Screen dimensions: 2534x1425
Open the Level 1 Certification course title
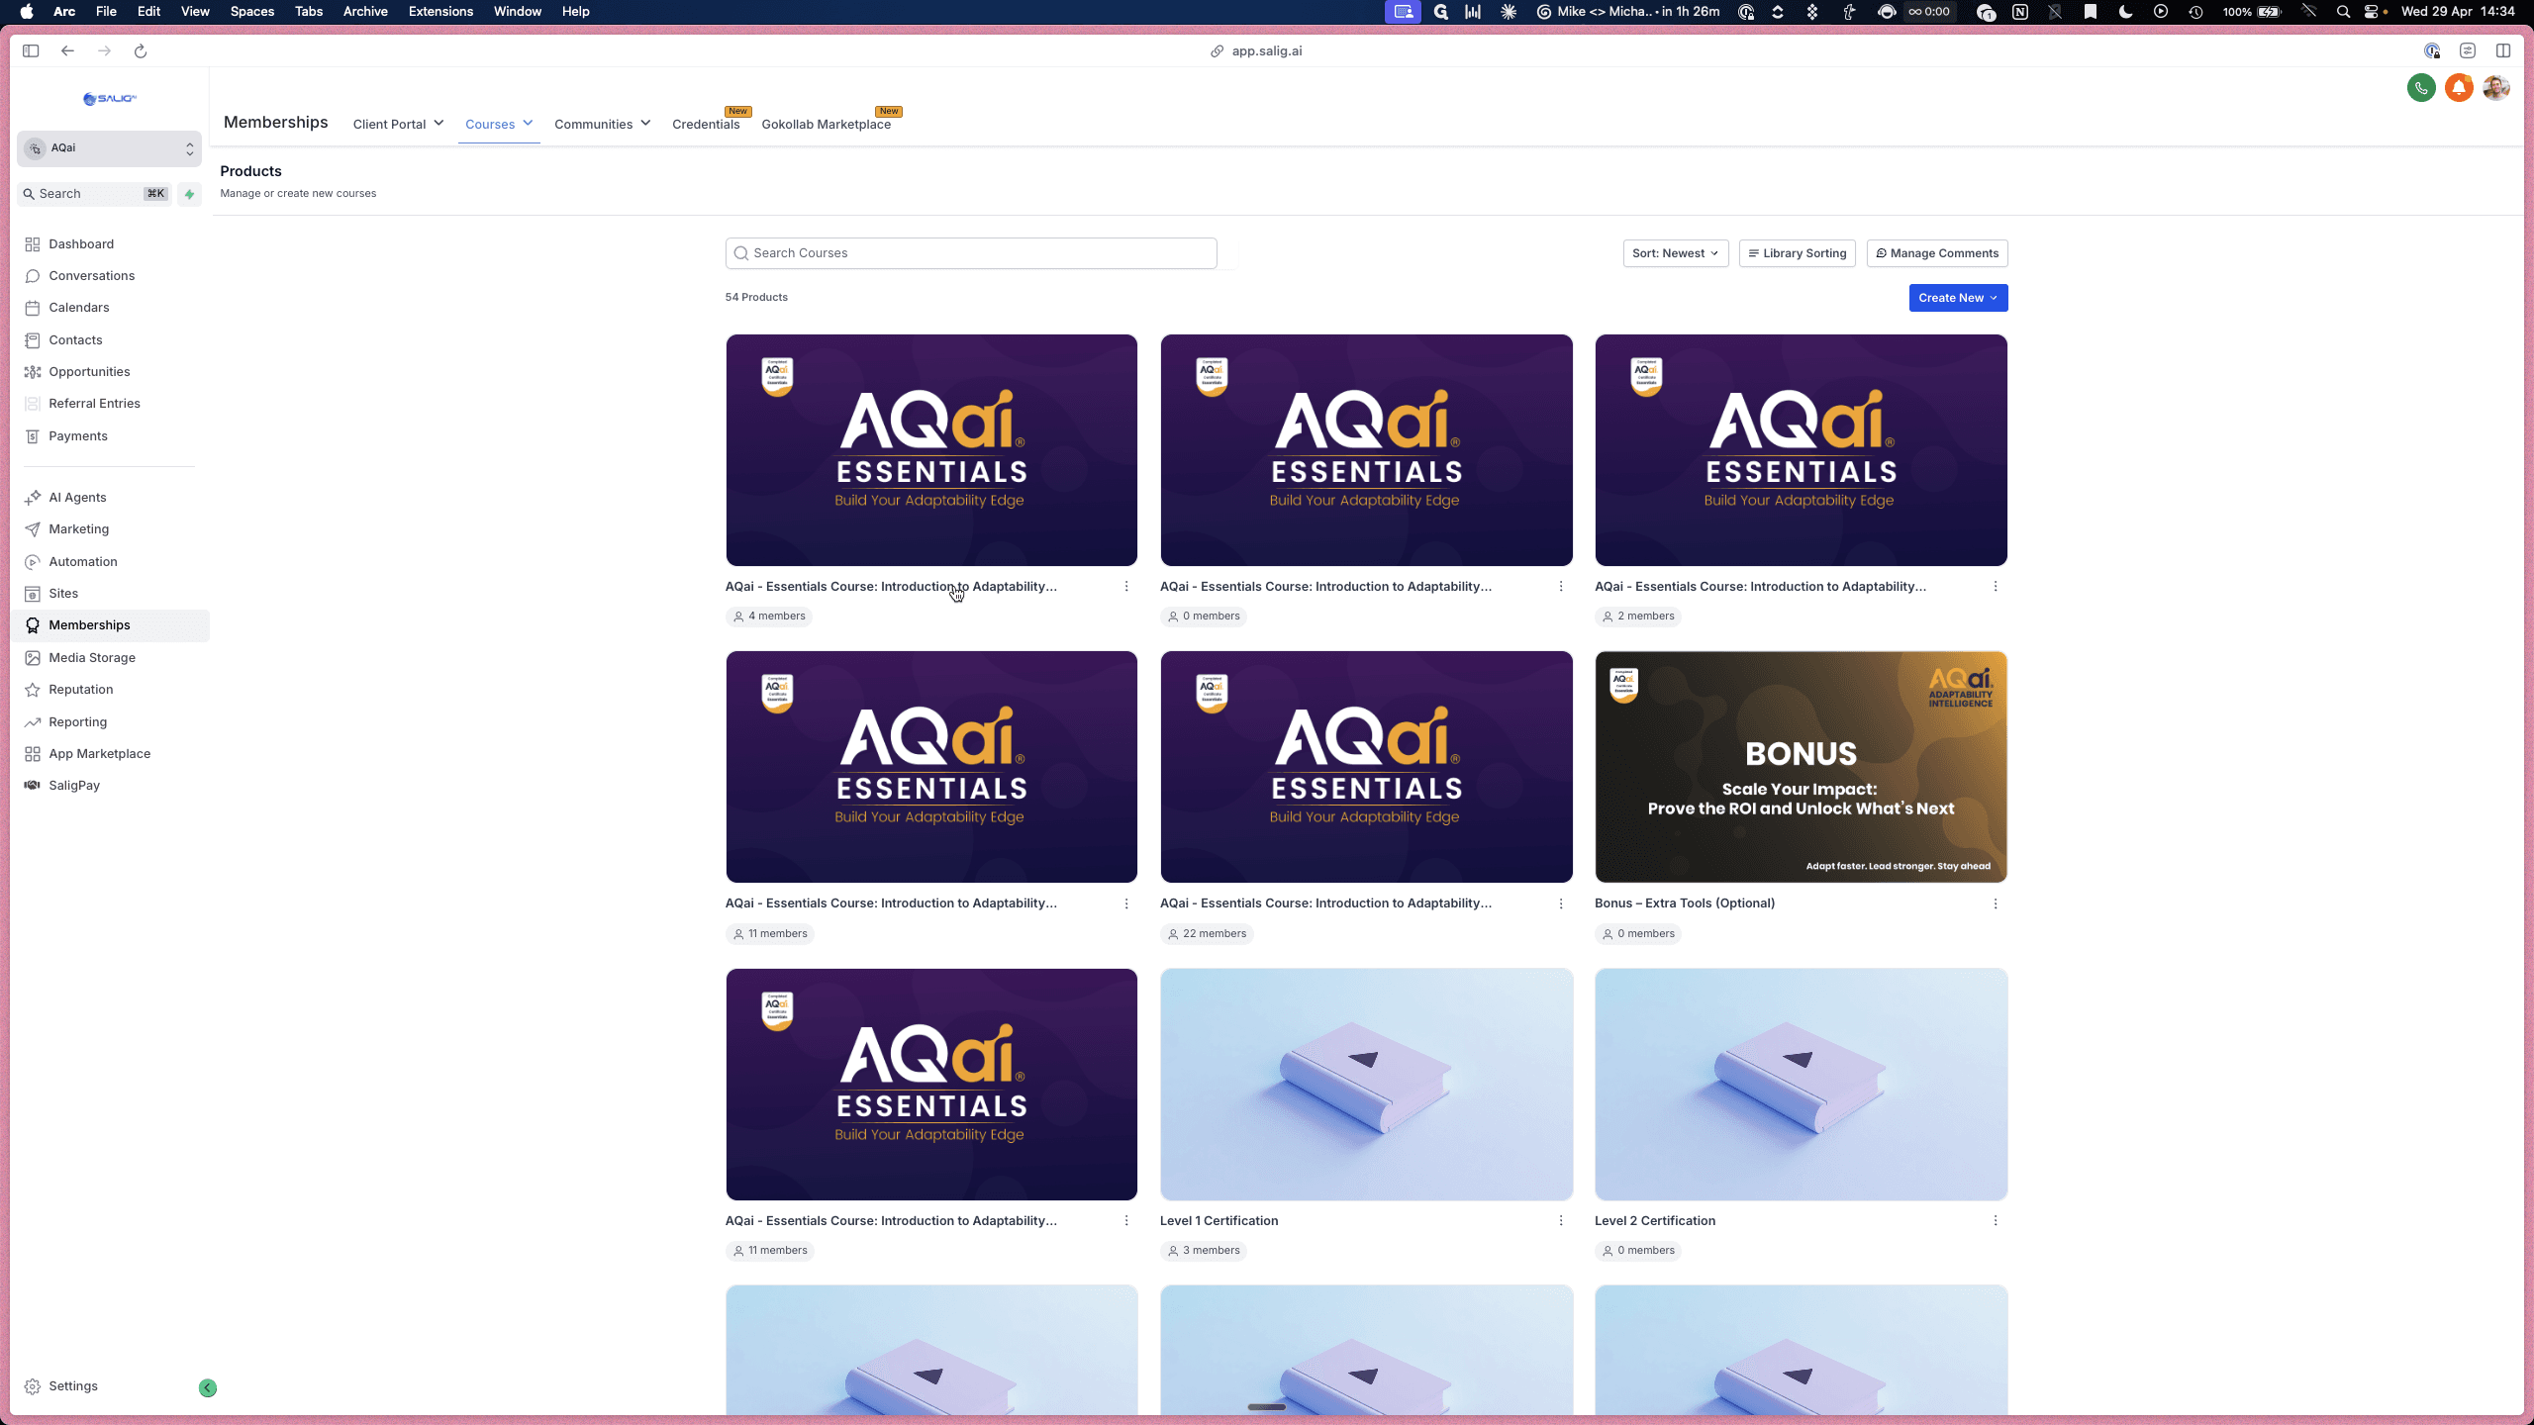[x=1218, y=1221]
